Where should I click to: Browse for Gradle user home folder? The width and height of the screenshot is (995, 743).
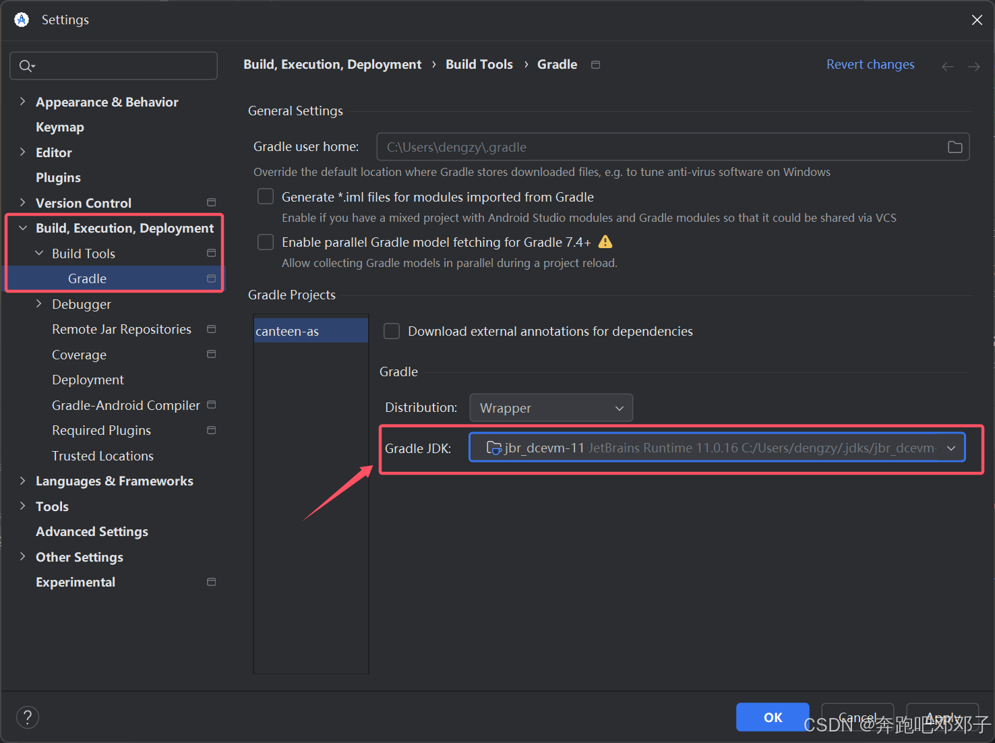click(955, 147)
